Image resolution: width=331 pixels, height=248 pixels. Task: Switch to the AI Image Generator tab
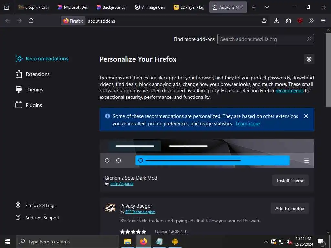[x=150, y=7]
